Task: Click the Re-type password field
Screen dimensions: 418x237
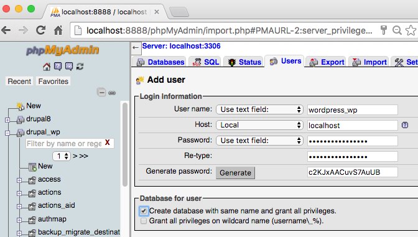Action: (353, 156)
